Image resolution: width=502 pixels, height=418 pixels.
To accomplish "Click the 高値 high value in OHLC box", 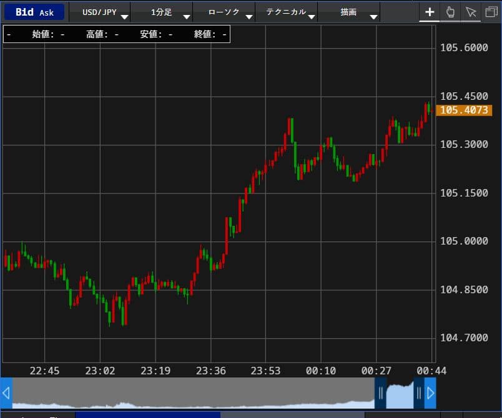I will pyautogui.click(x=102, y=34).
